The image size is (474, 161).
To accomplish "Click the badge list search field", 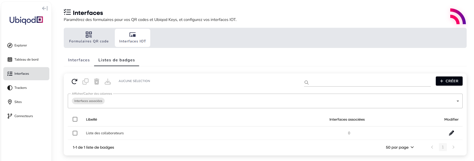I will point(369,83).
